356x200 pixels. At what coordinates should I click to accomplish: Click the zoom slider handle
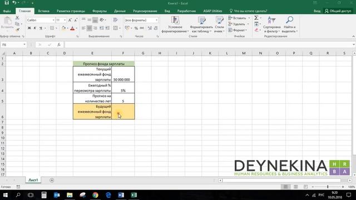328,187
